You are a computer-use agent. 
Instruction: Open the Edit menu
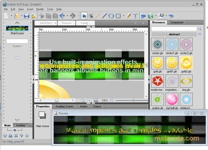pos(13,9)
